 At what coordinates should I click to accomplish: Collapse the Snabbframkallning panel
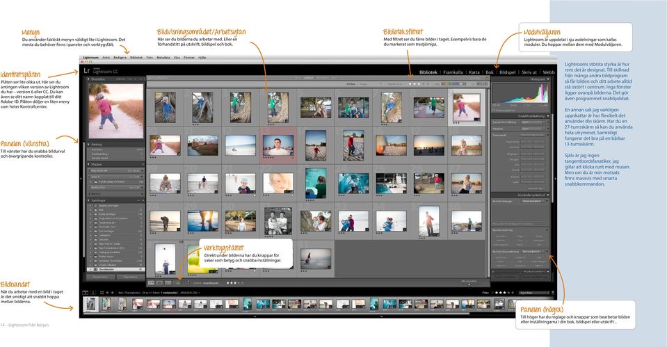(x=548, y=115)
